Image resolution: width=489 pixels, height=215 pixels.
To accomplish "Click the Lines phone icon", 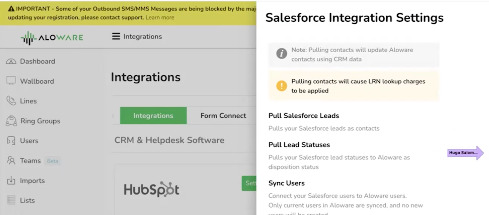I will click(x=11, y=101).
